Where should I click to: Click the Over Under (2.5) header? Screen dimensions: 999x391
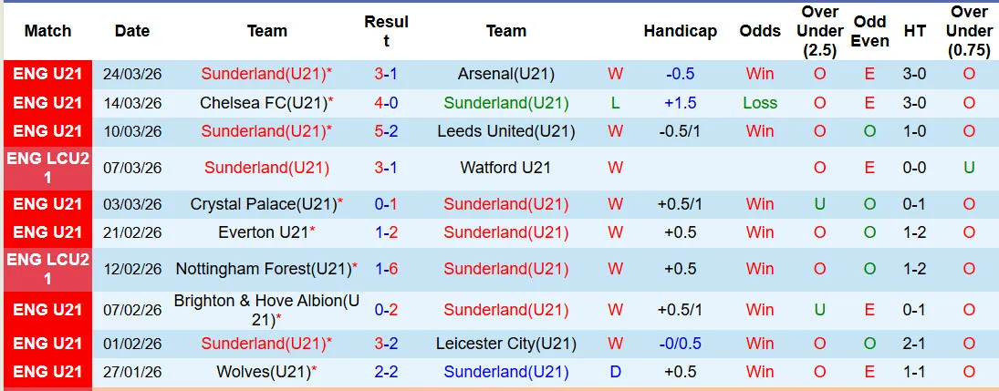pyautogui.click(x=819, y=31)
